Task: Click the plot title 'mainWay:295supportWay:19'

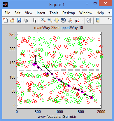Action: [x=59, y=28]
